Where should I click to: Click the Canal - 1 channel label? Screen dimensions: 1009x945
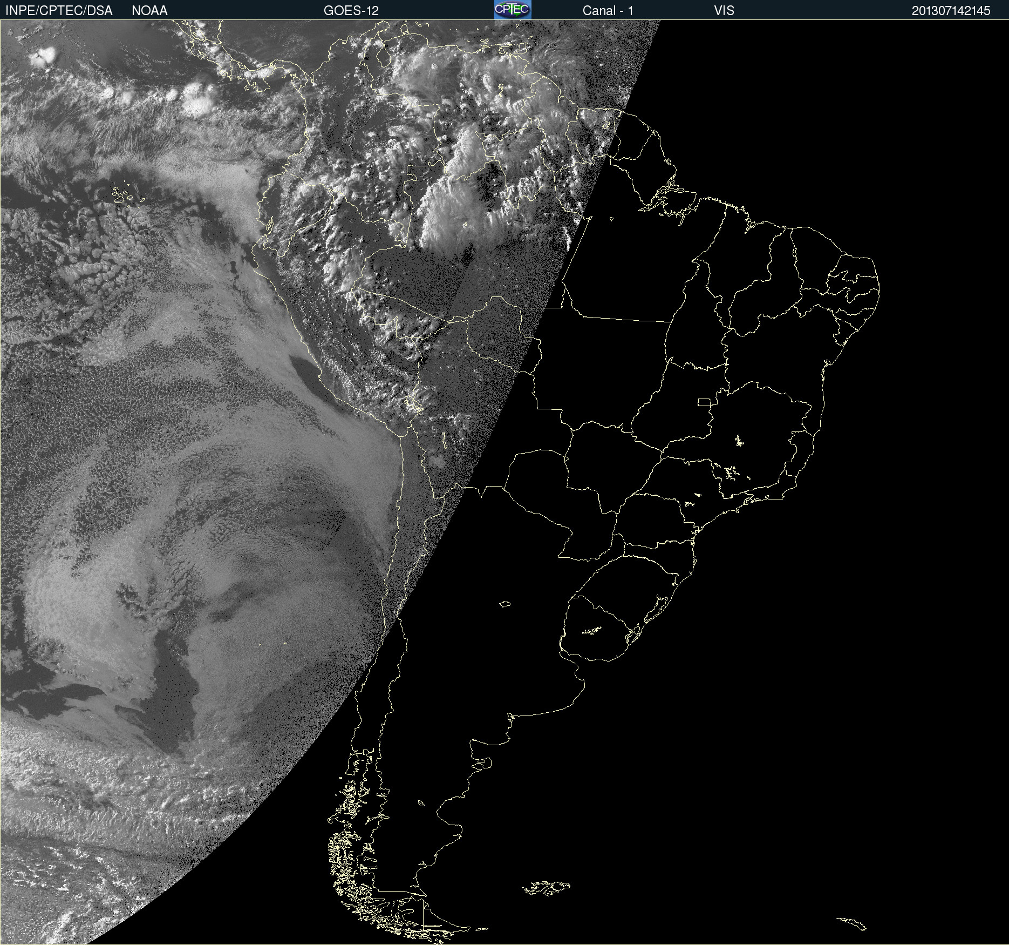(608, 11)
